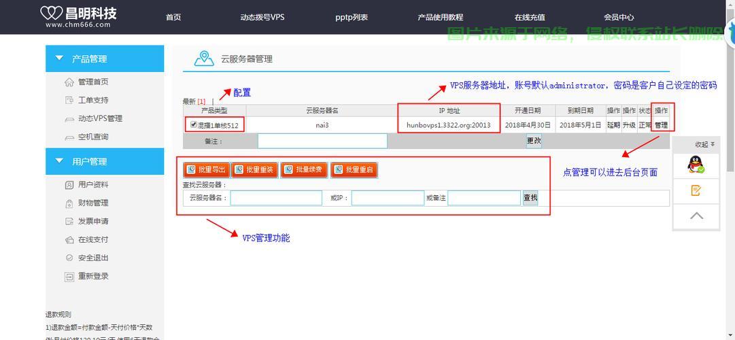Image resolution: width=735 pixels, height=340 pixels.
Task: Collapse the 用户管理 sidebar section
Action: (x=59, y=161)
